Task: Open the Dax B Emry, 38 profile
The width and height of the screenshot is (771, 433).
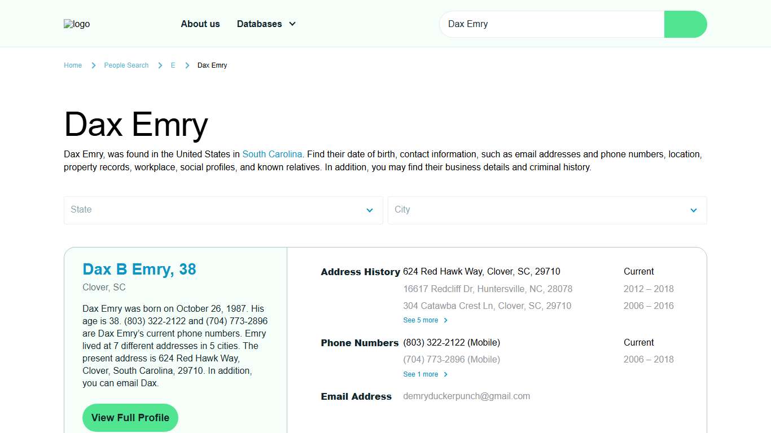Action: coord(139,269)
